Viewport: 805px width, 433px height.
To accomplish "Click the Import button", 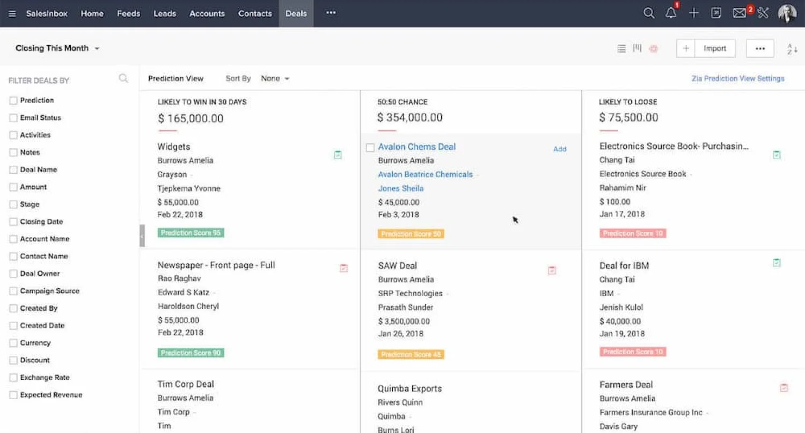I will (x=715, y=48).
